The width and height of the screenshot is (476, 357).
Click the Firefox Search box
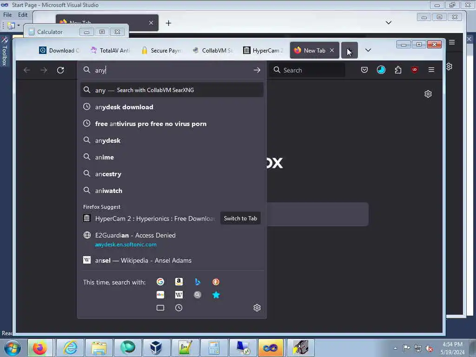pyautogui.click(x=307, y=70)
